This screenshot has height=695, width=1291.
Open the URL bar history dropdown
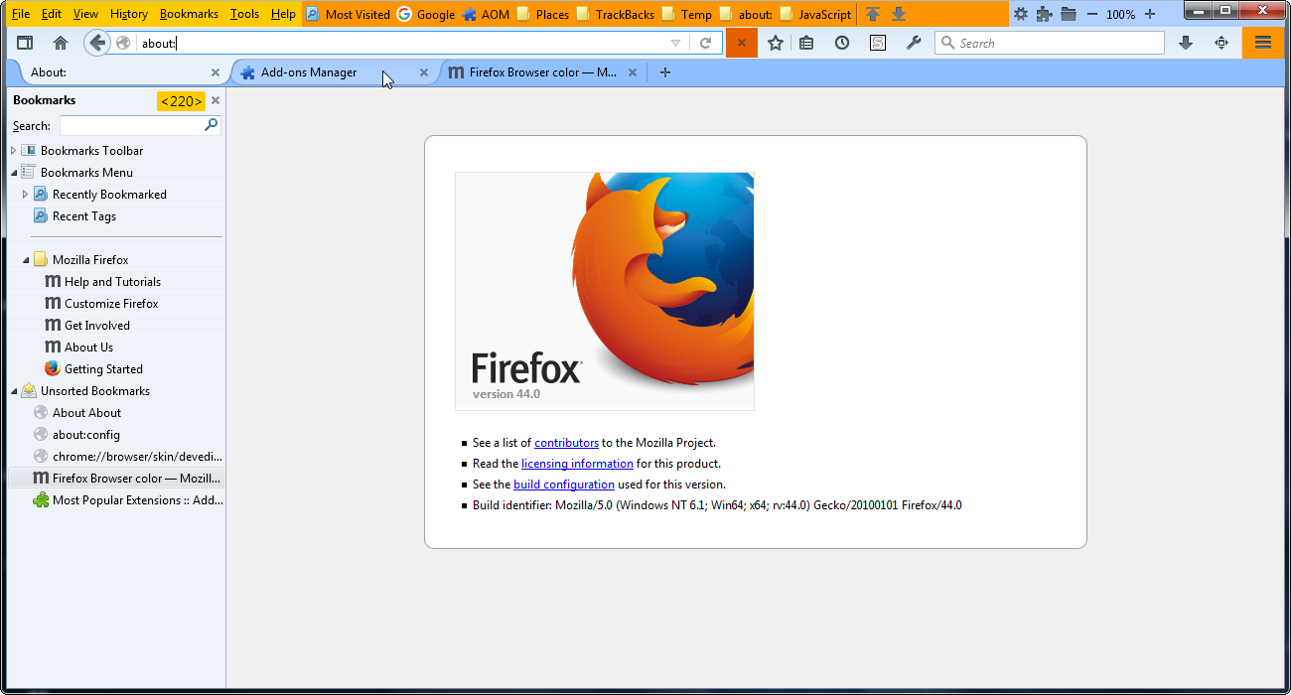tap(675, 43)
